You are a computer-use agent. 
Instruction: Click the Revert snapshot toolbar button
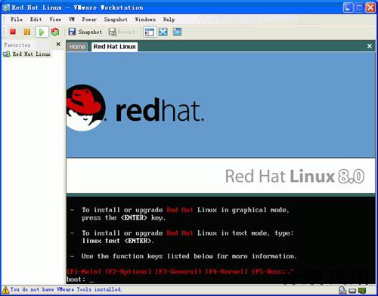(x=122, y=32)
